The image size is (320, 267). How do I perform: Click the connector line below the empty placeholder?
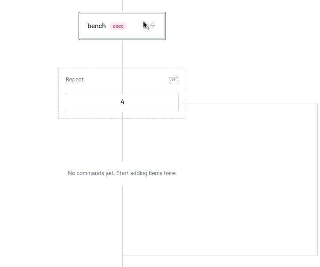123,220
